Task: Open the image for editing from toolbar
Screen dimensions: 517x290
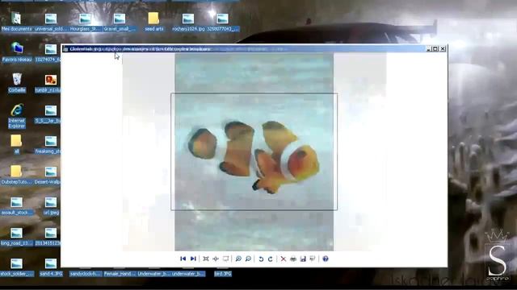Action: [313, 259]
